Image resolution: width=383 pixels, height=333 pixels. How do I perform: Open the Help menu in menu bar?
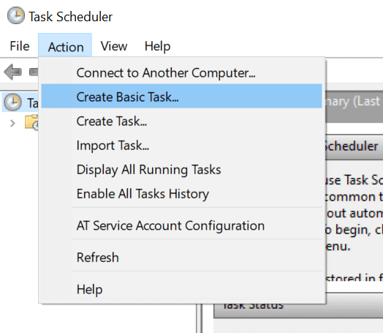coord(157,46)
